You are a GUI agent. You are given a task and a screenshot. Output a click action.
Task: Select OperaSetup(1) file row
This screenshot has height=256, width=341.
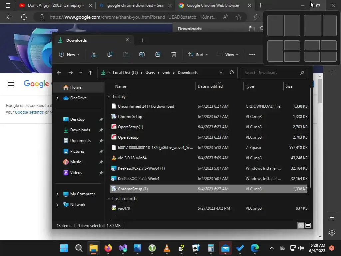click(209, 127)
